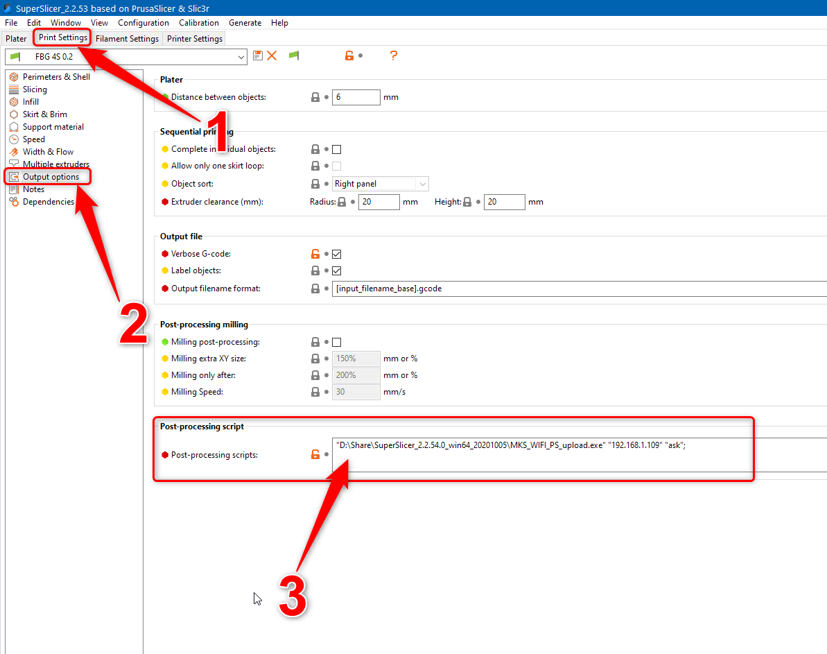Click the green flag icon next to delete
Viewport: 827px width, 654px height.
pos(294,55)
